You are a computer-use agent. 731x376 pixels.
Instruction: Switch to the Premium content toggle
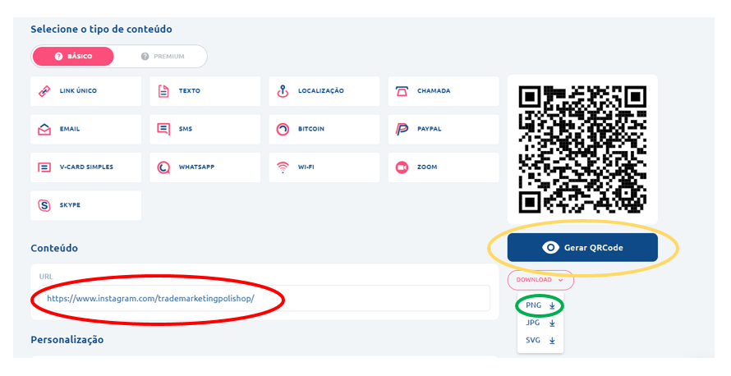tap(162, 57)
